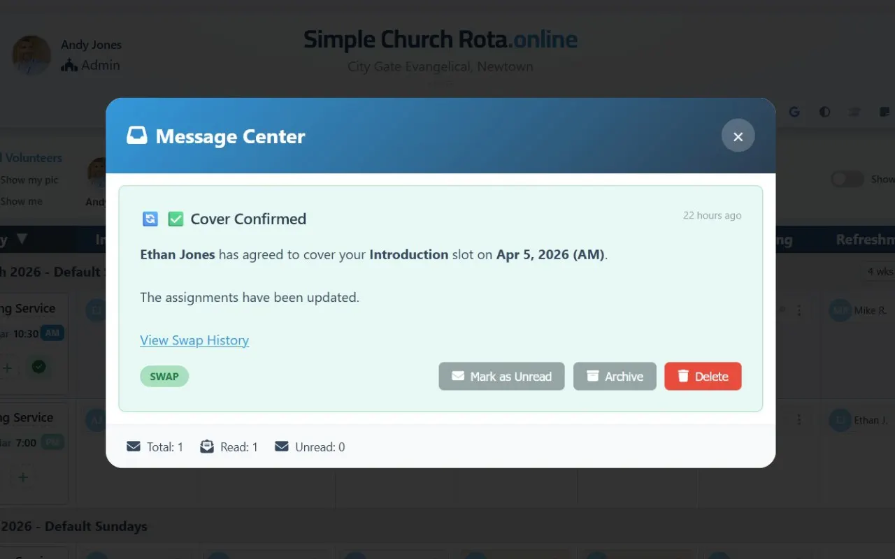Click the Show me option
This screenshot has height=559, width=895.
[22, 201]
